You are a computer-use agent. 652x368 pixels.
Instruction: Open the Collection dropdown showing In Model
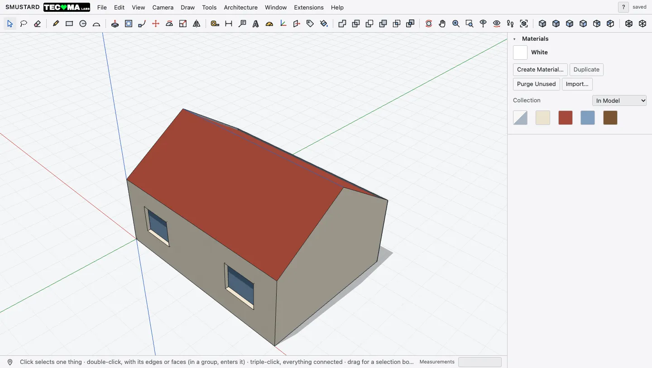coord(619,100)
